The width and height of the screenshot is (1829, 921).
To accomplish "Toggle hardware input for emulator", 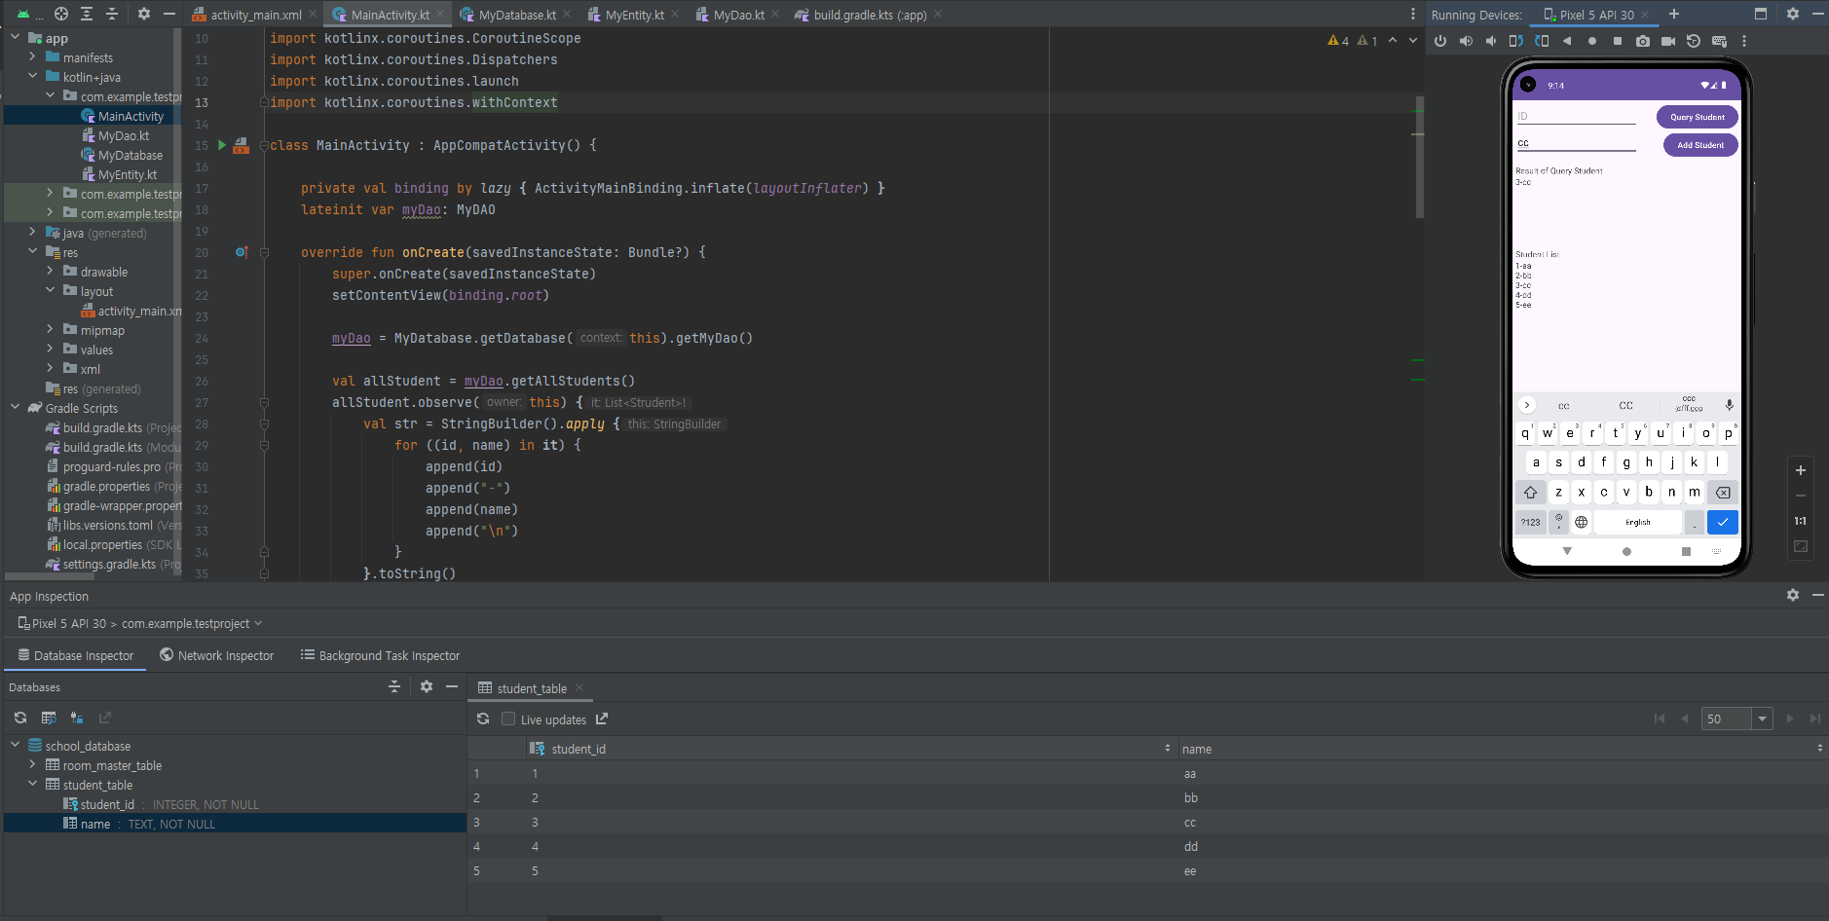I will click(1719, 41).
